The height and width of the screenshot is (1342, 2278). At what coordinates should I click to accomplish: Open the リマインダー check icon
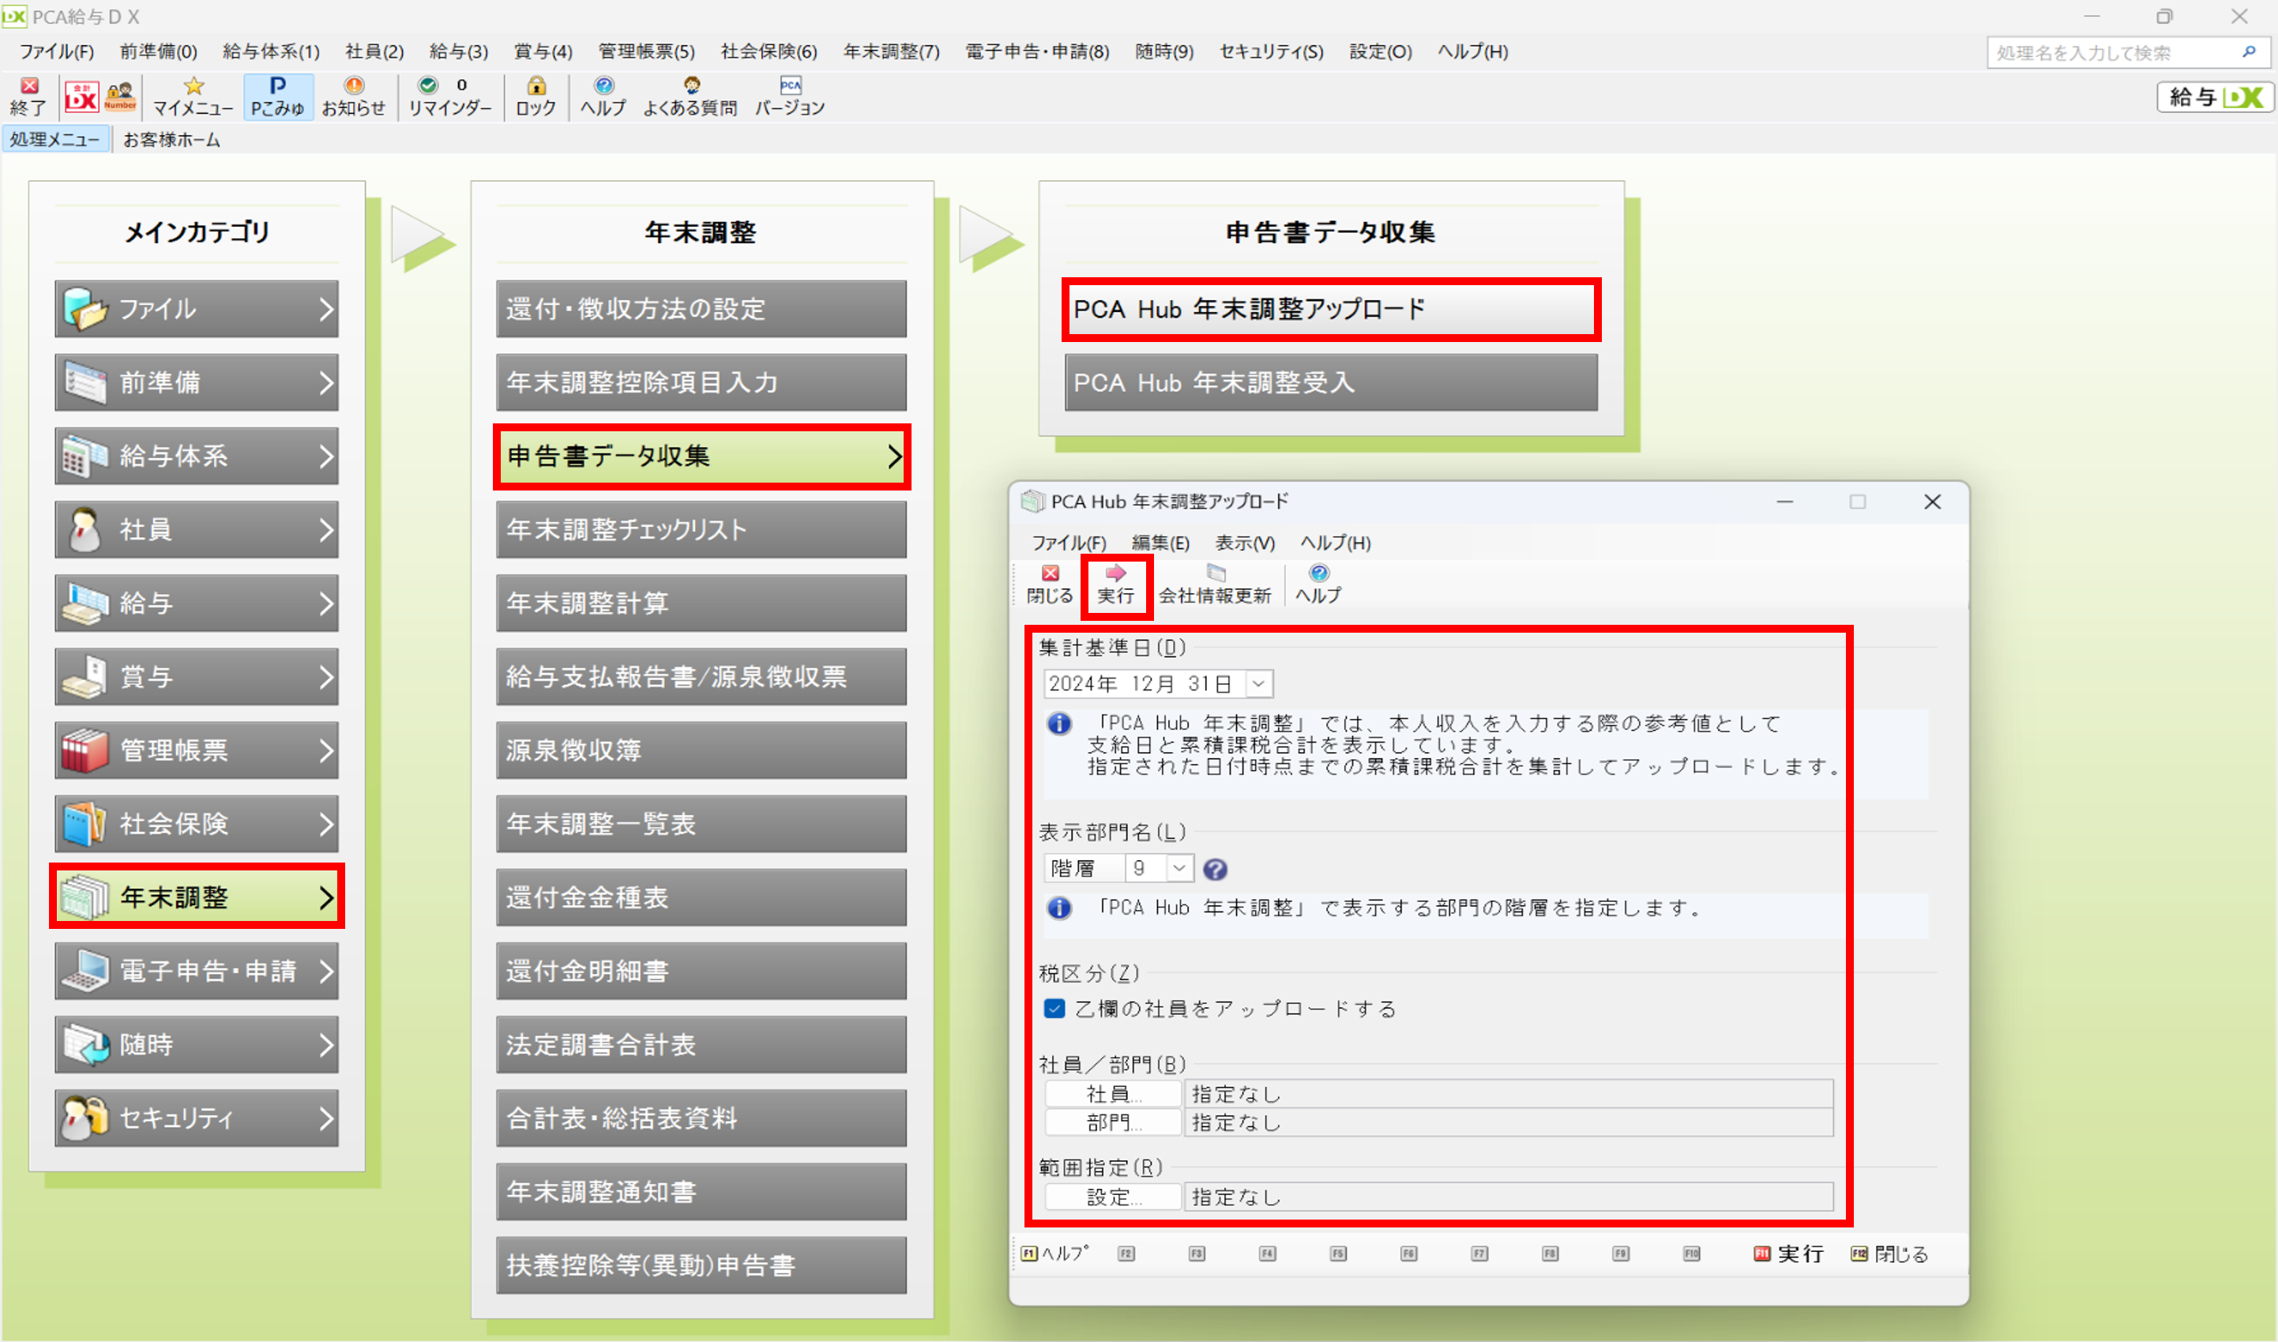449,96
